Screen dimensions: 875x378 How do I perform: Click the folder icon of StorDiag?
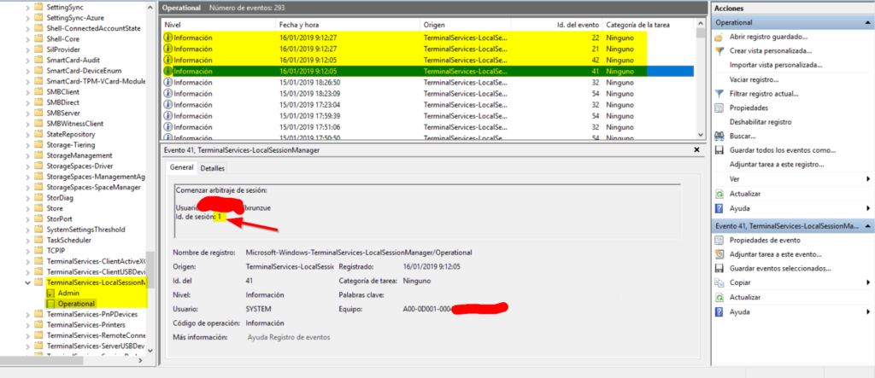pyautogui.click(x=38, y=197)
